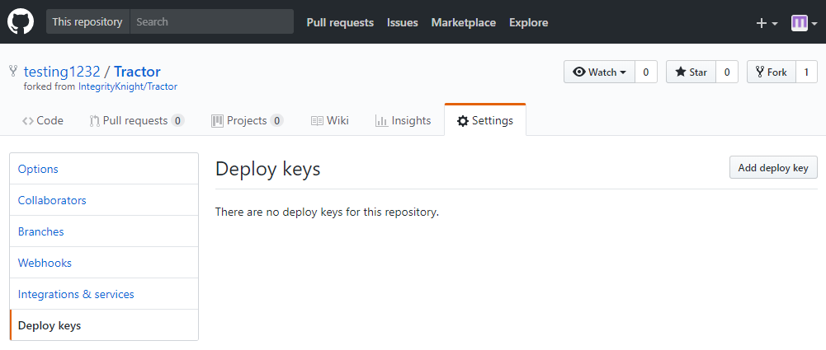Screen dimensions: 826x350
Task: Star the Tractor repository
Action: point(691,72)
